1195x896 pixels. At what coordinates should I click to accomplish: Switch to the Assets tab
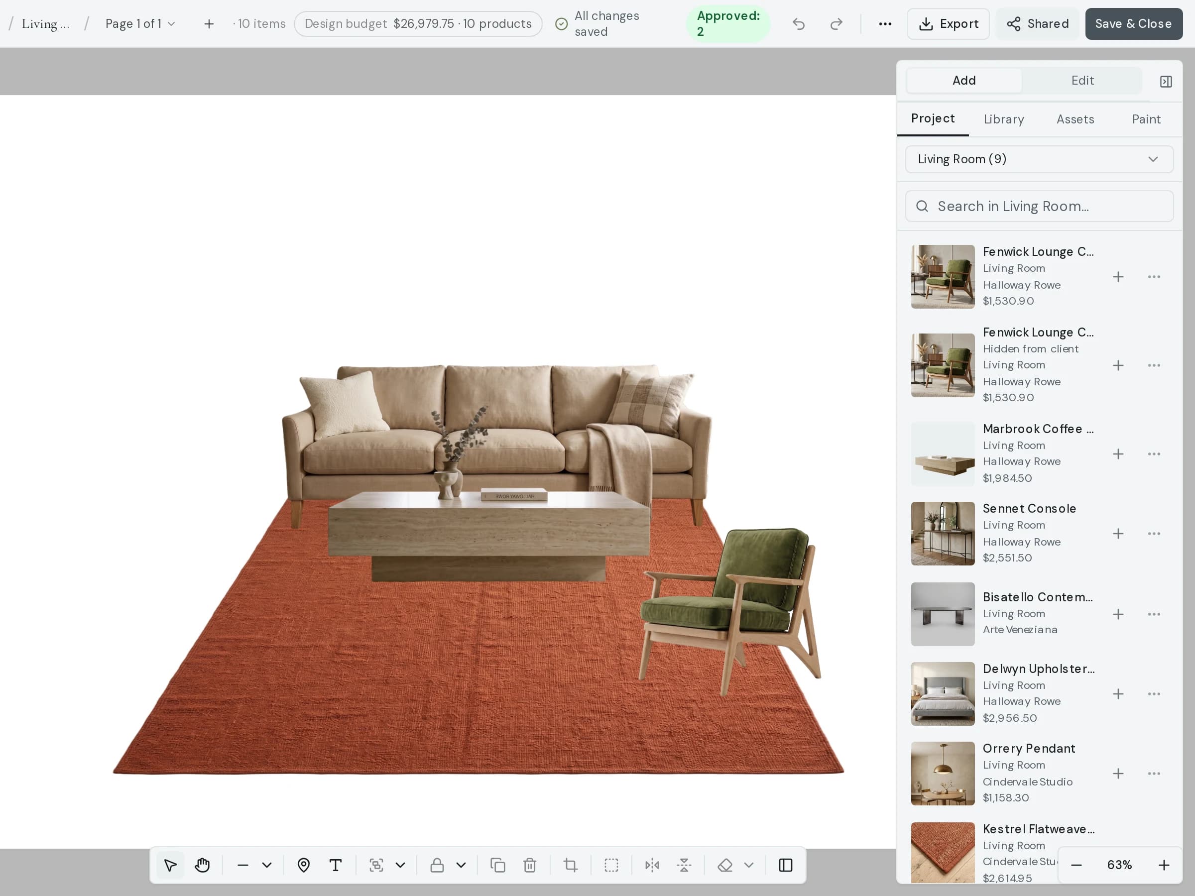(x=1075, y=119)
